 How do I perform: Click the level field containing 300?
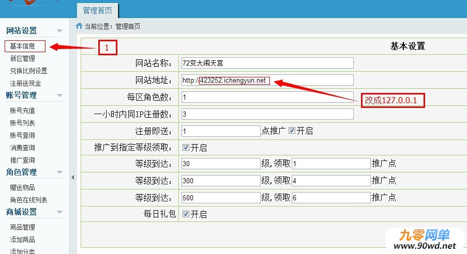tap(221, 181)
